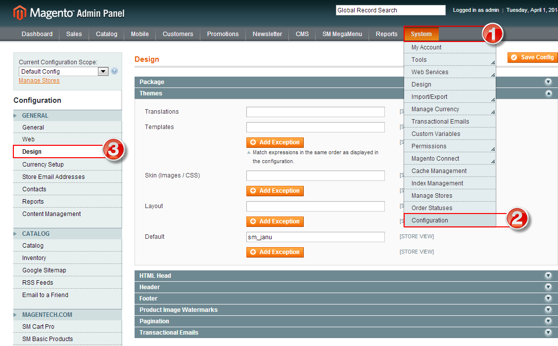Open General in configuration sidebar
This screenshot has height=346, width=558.
pyautogui.click(x=68, y=128)
